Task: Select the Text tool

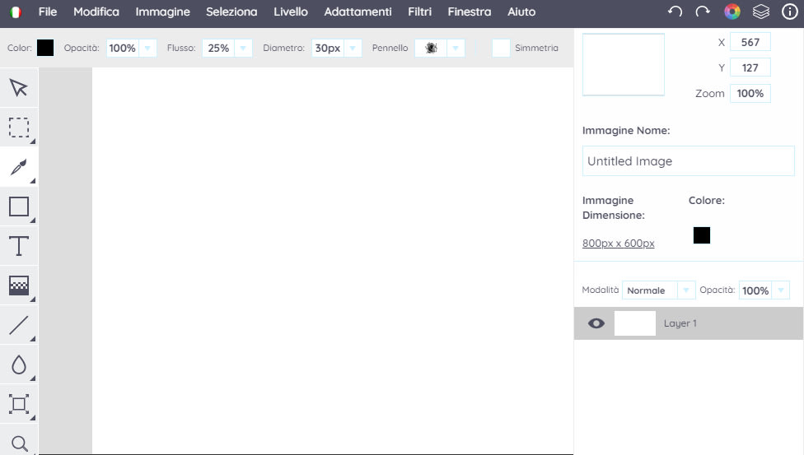Action: tap(19, 246)
